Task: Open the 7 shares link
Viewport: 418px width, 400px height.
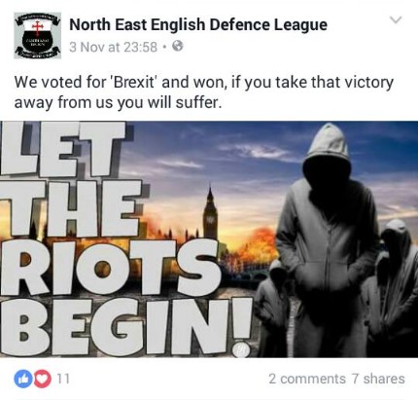Action: 378,379
